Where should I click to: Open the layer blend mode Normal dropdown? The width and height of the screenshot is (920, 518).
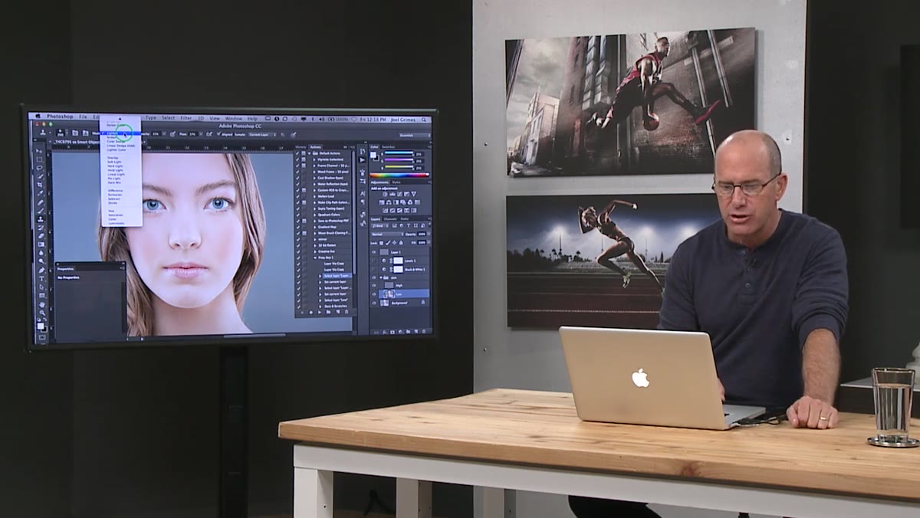tap(387, 234)
